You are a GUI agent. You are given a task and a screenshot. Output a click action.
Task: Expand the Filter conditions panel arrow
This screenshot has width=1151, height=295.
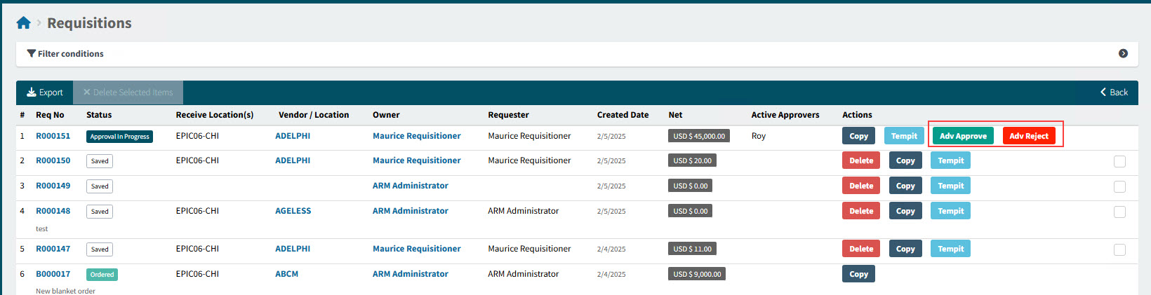[1123, 53]
